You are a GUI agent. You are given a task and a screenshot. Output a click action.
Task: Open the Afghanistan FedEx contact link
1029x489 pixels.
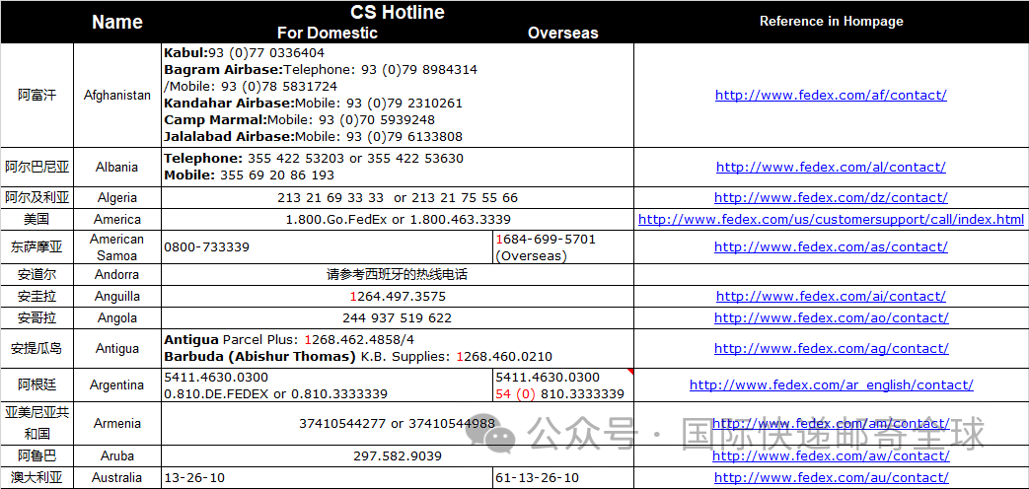coord(831,95)
